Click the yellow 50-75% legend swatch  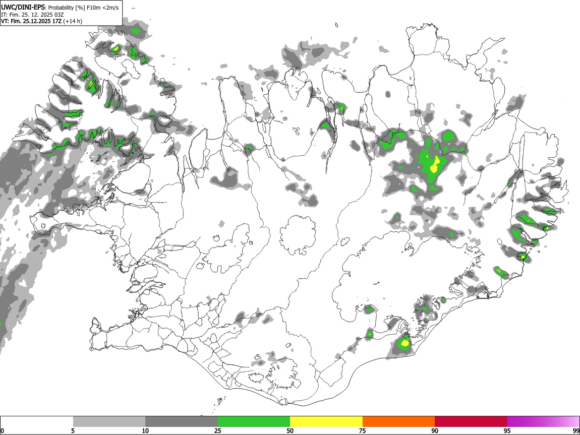click(326, 421)
